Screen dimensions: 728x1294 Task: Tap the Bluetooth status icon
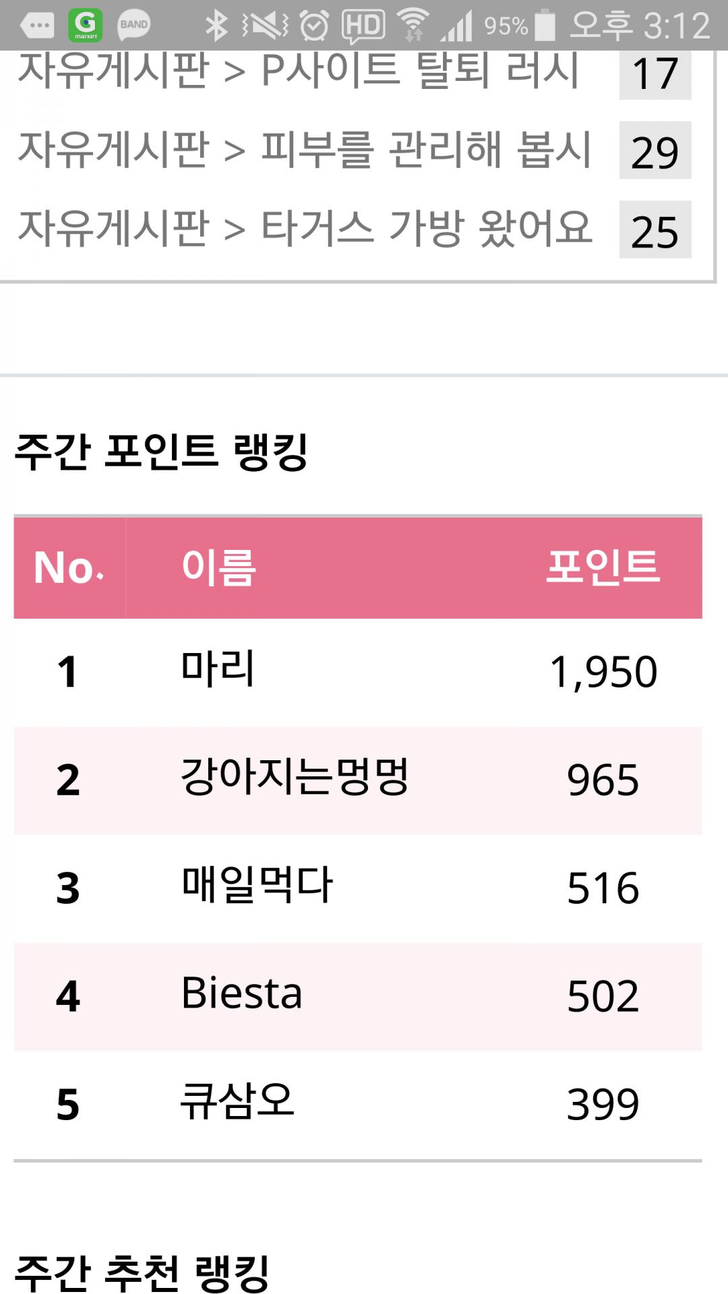click(216, 26)
